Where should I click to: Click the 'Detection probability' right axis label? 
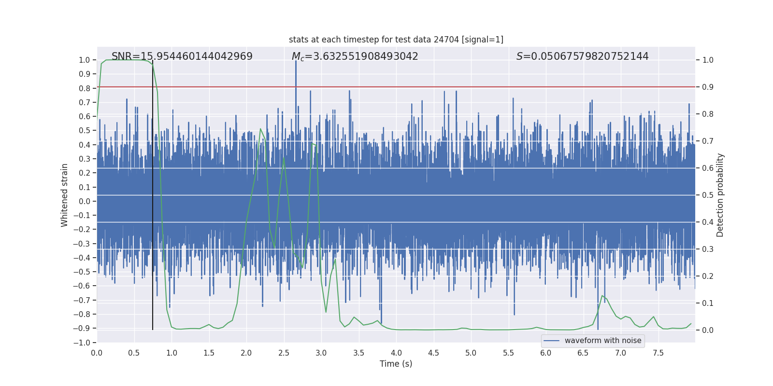pos(720,195)
